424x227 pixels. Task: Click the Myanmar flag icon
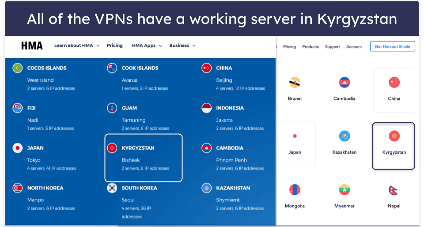pos(344,190)
